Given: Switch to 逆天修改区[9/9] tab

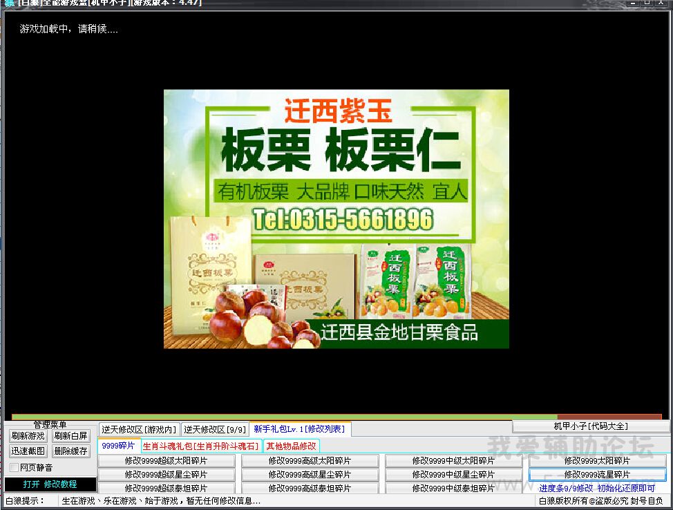Looking at the screenshot, I should pyautogui.click(x=215, y=429).
